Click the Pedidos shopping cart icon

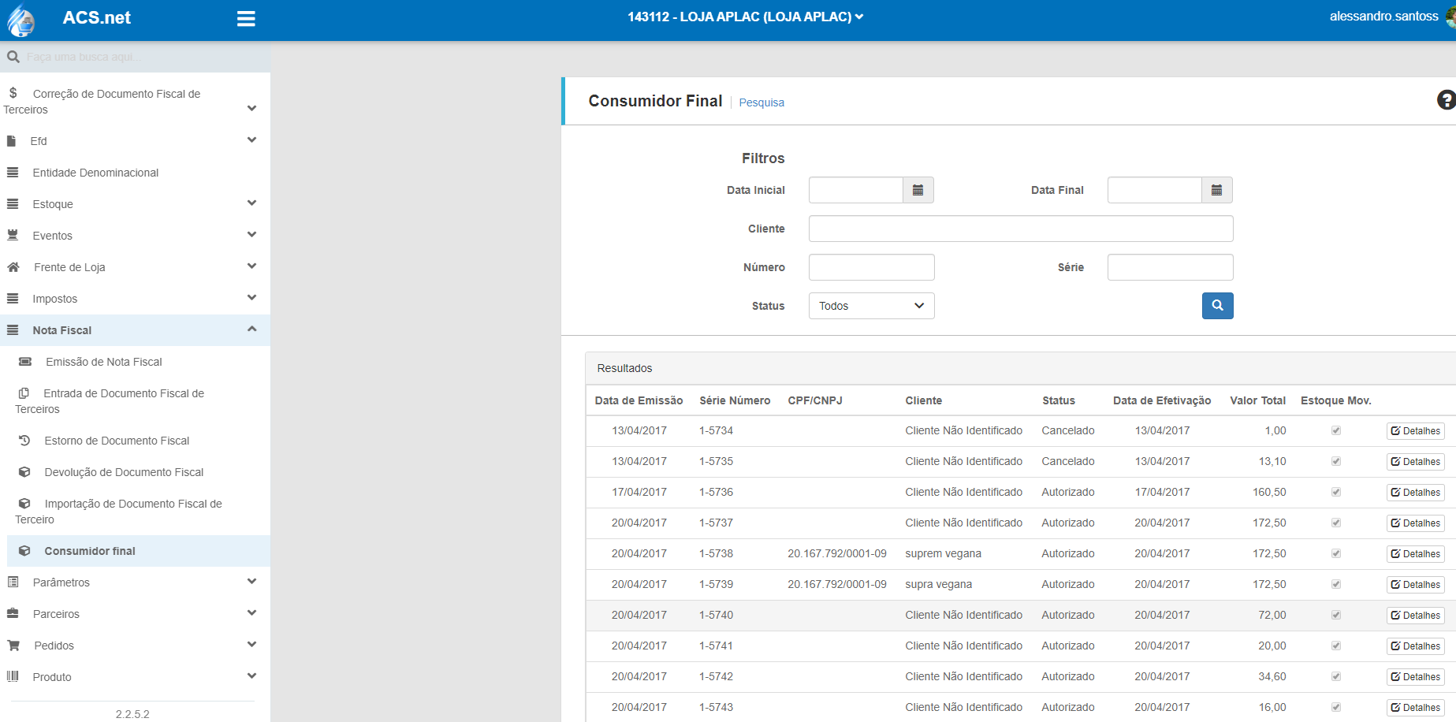coord(13,645)
